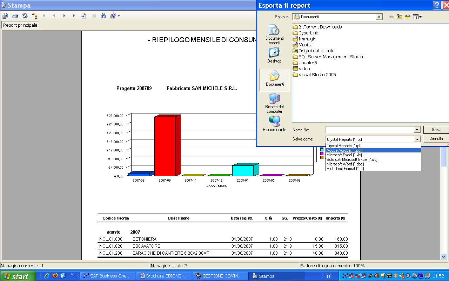Switch to GESTIONE COMM taskbar item
Viewport: 449px width, 281px height.
tap(220, 276)
